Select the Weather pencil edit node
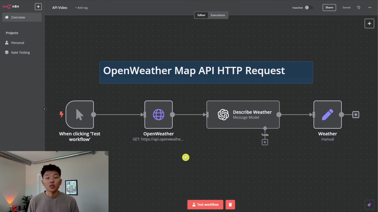The height and width of the screenshot is (212, 378). 328,114
